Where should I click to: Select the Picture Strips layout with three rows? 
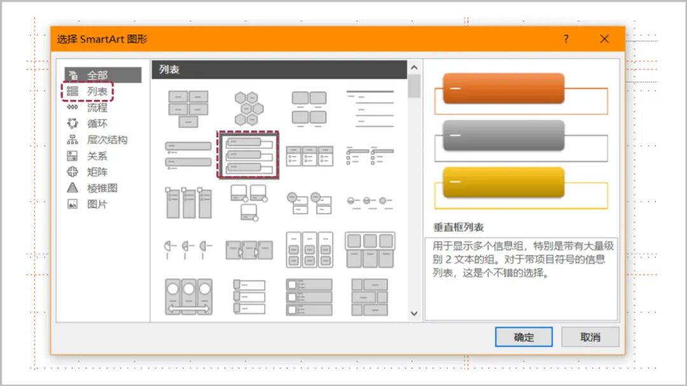coord(249,296)
